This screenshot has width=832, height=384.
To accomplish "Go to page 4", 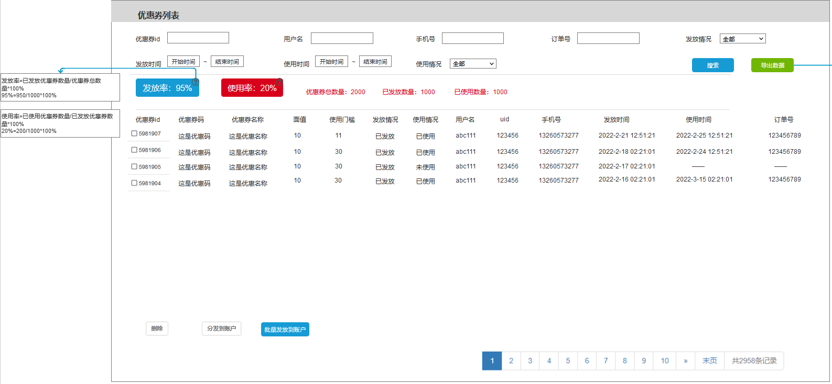I will [549, 361].
